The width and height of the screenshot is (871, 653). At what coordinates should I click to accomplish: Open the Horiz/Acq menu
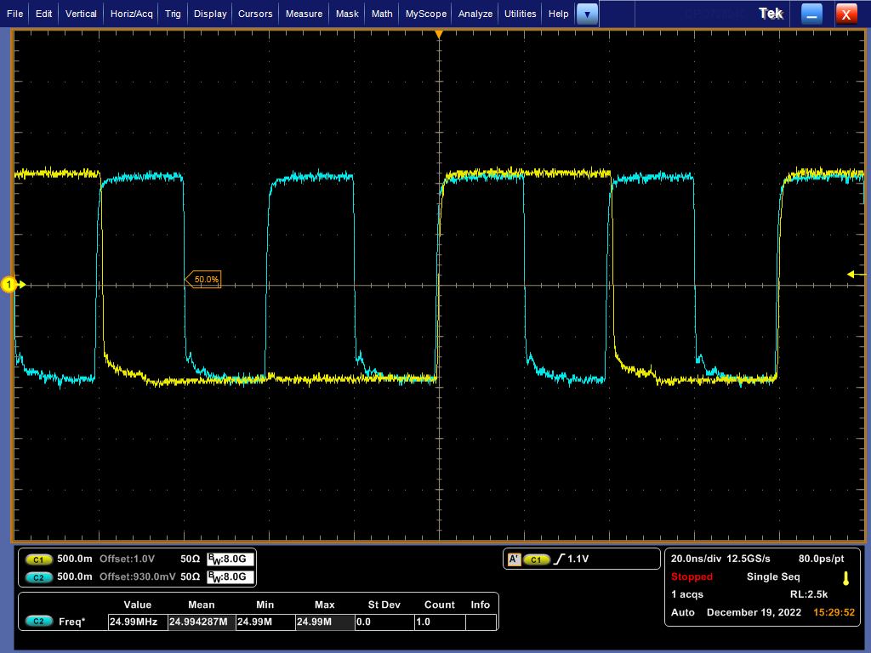[x=131, y=13]
